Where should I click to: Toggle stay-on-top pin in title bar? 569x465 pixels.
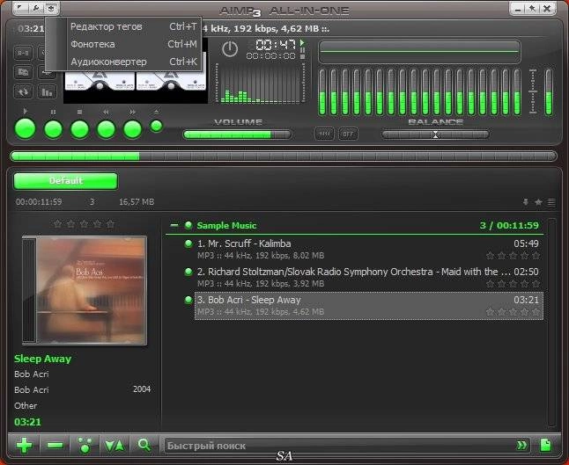[x=532, y=8]
